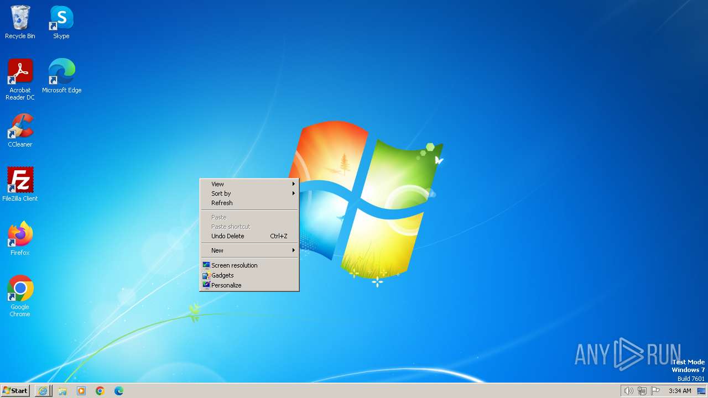Open Gadgets from context menu

coord(249,275)
